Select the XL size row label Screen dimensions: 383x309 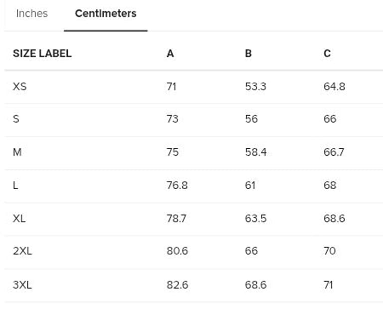point(19,219)
